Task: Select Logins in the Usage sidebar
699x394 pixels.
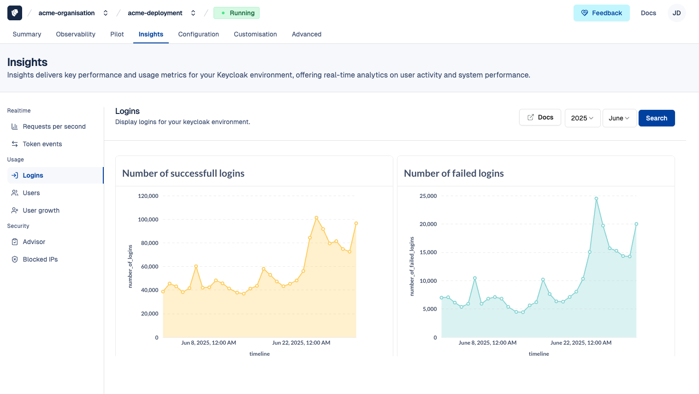Action: [33, 175]
